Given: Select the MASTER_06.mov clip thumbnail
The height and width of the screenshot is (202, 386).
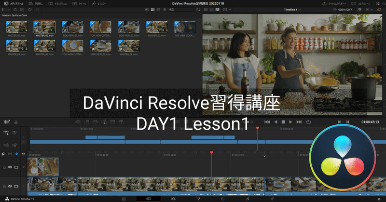Looking at the screenshot, I should pyautogui.click(x=129, y=46).
